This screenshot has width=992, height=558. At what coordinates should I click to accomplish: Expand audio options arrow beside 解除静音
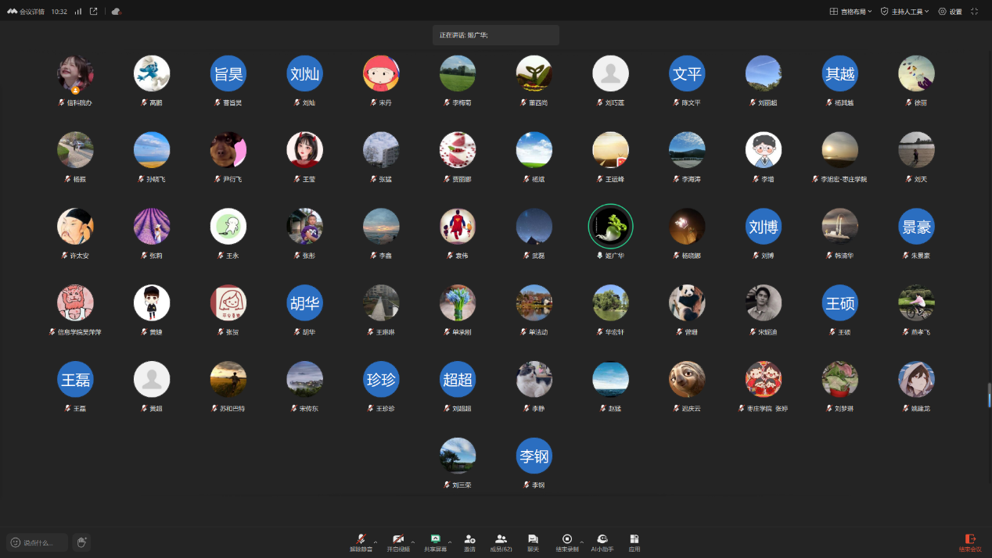point(376,541)
